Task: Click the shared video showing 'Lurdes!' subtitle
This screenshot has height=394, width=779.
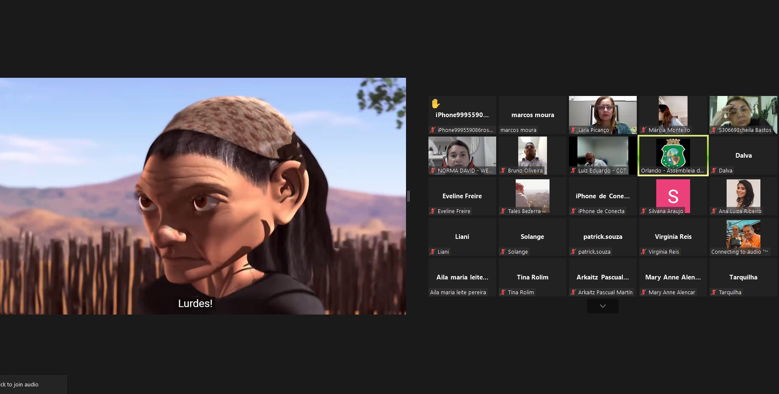Action: (203, 196)
